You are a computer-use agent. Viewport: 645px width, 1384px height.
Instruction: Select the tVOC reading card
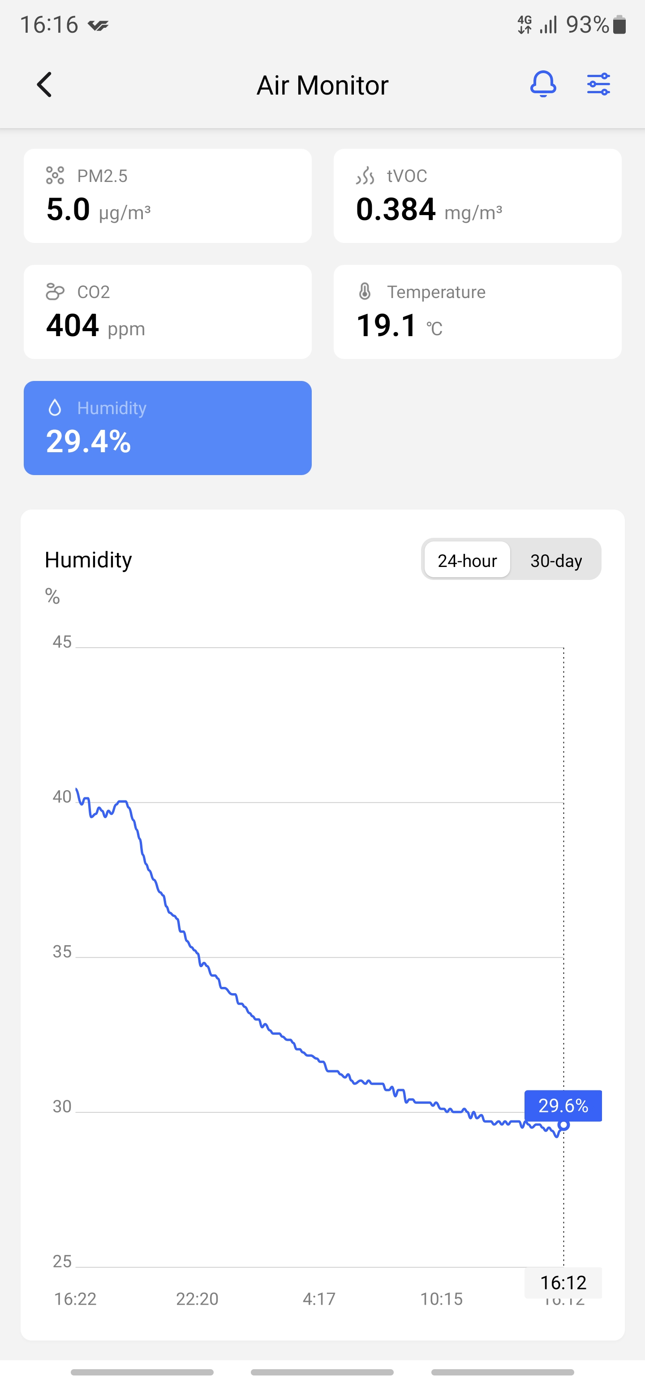[x=477, y=196]
